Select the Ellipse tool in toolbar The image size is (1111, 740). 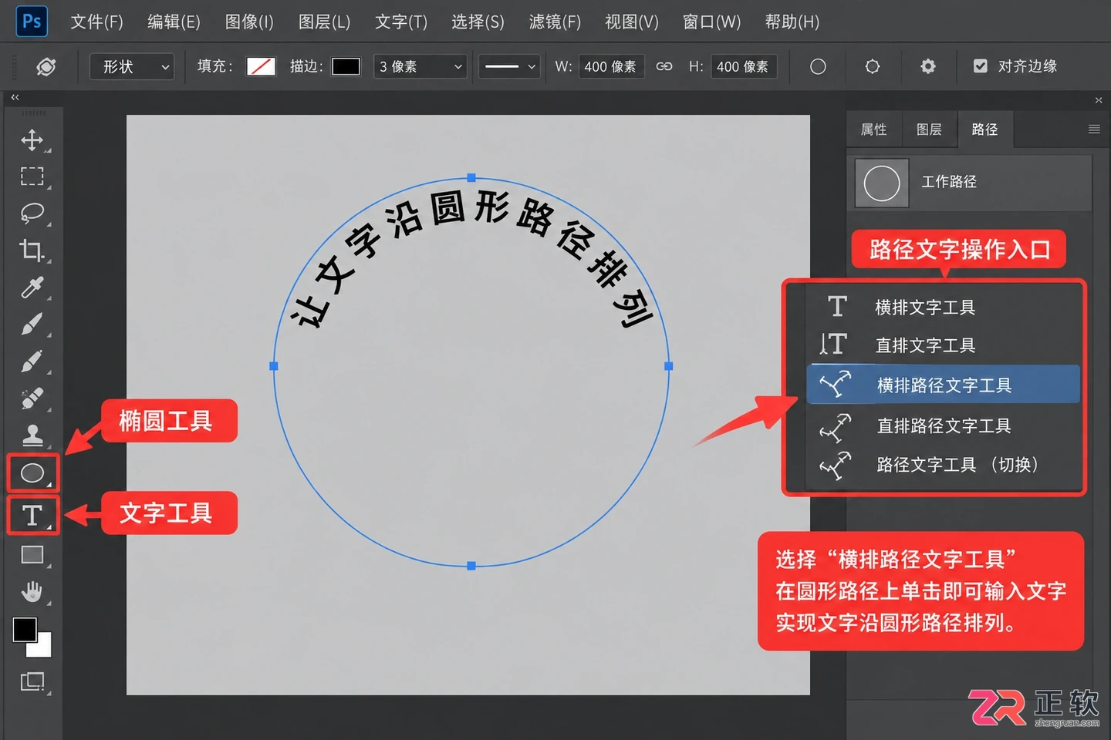[32, 473]
